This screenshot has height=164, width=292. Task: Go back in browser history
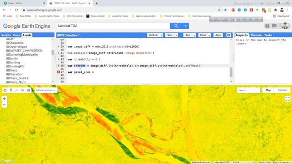pyautogui.click(x=4, y=10)
